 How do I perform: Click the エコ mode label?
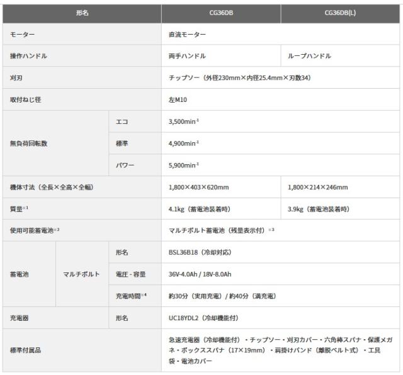tap(122, 121)
